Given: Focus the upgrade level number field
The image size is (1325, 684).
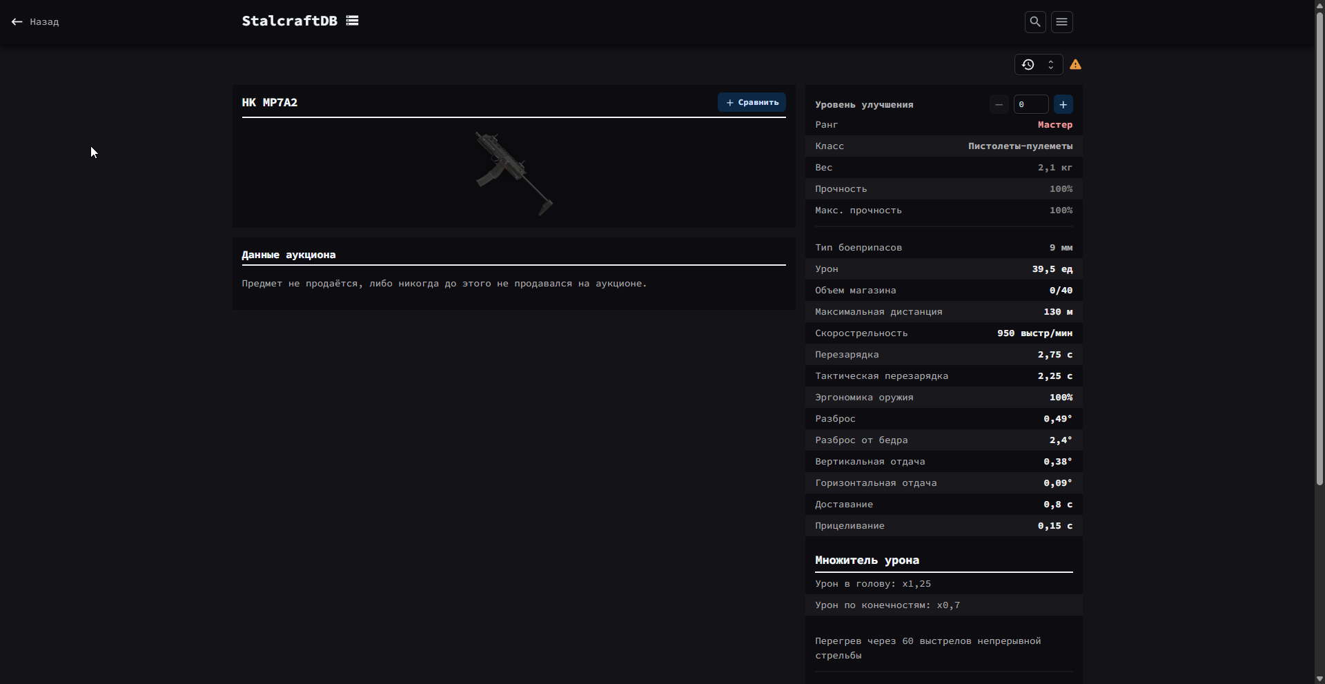Looking at the screenshot, I should [x=1030, y=104].
